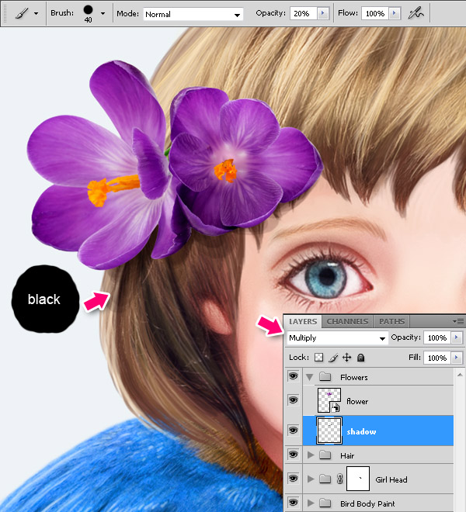Open the Layers panel options menu
Viewport: 466px width, 512px height.
[x=458, y=321]
